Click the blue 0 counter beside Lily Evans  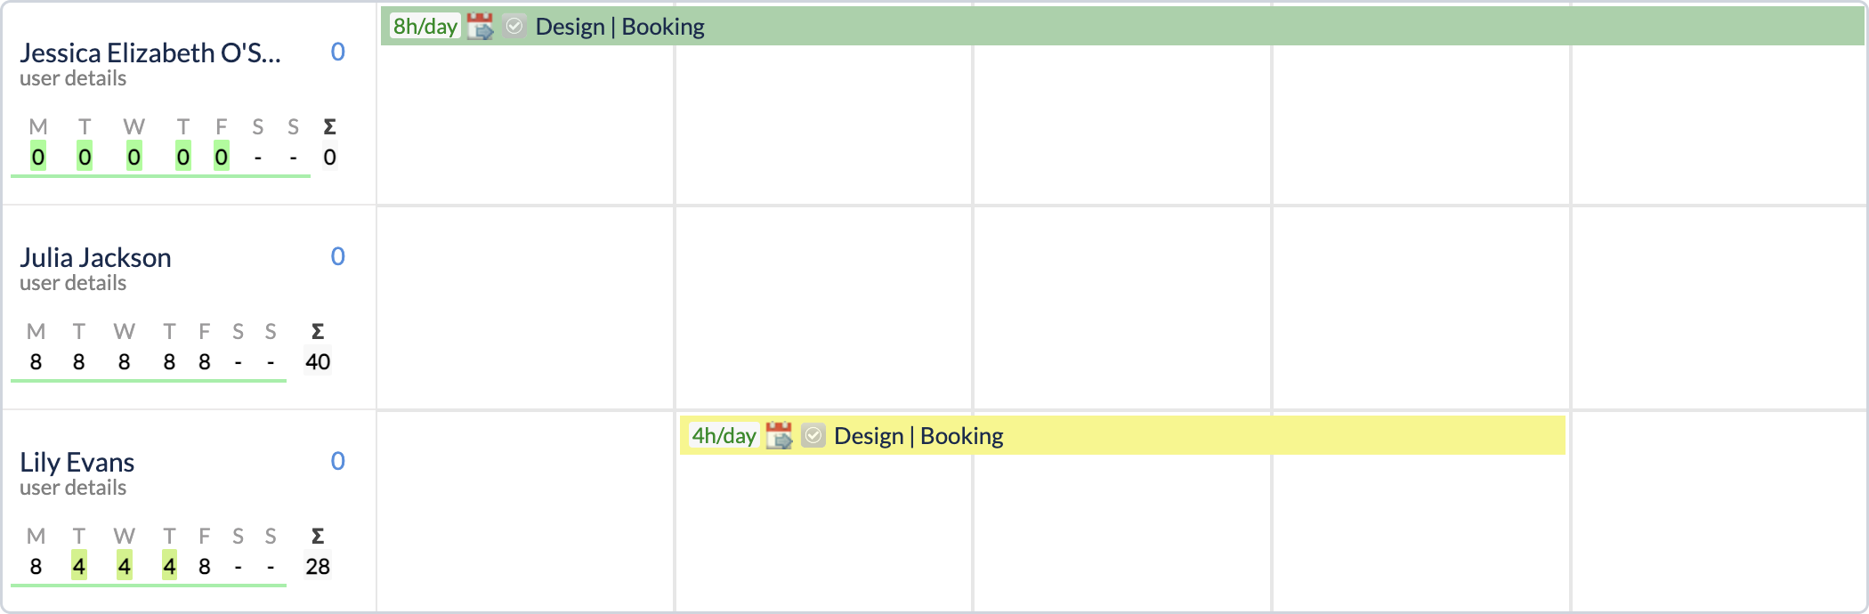[x=338, y=461]
